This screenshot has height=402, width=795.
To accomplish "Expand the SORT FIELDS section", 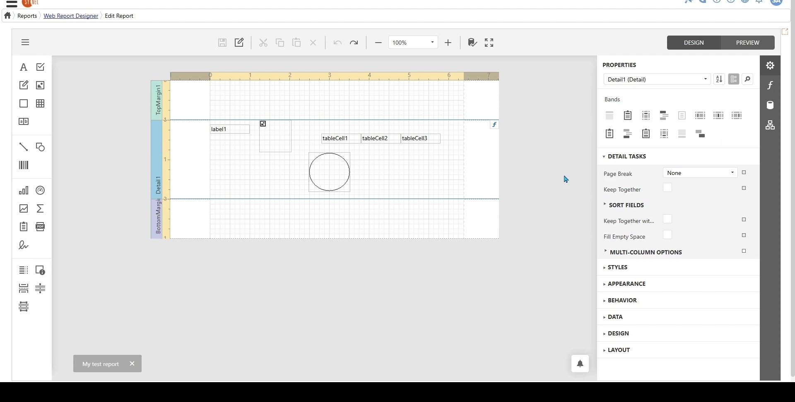I will (624, 205).
